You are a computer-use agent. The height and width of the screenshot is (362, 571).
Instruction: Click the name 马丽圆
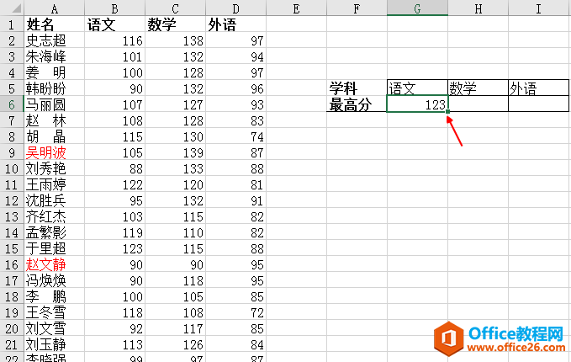coord(45,104)
